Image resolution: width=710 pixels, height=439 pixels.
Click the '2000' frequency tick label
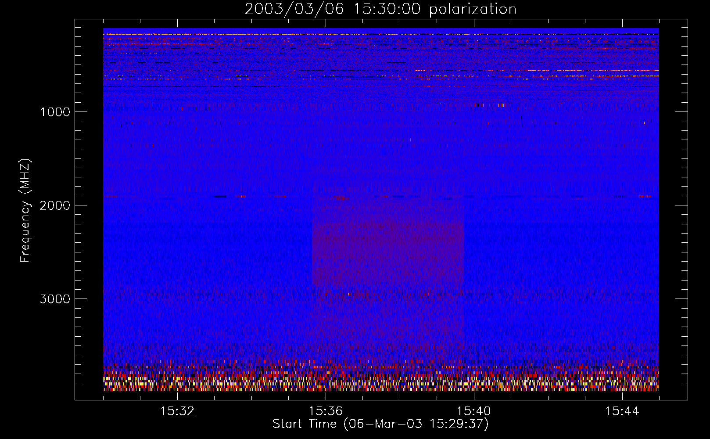[55, 205]
